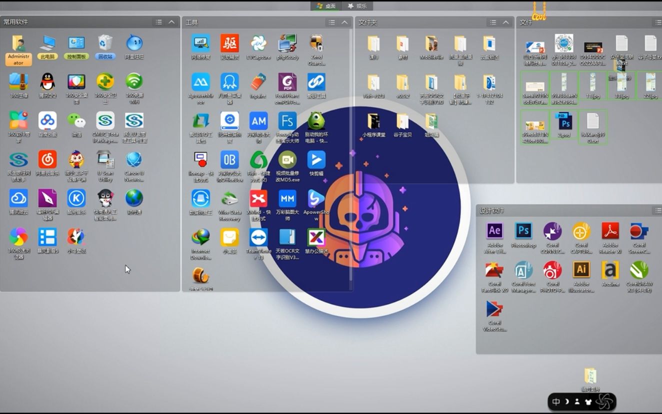The height and width of the screenshot is (414, 662).
Task: Switch to the 娱乐 tab at top
Action: click(x=357, y=6)
